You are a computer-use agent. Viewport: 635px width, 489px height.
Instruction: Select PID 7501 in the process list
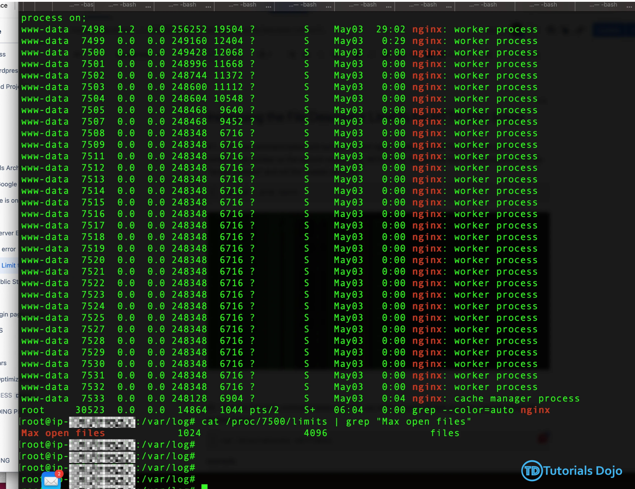pyautogui.click(x=93, y=64)
